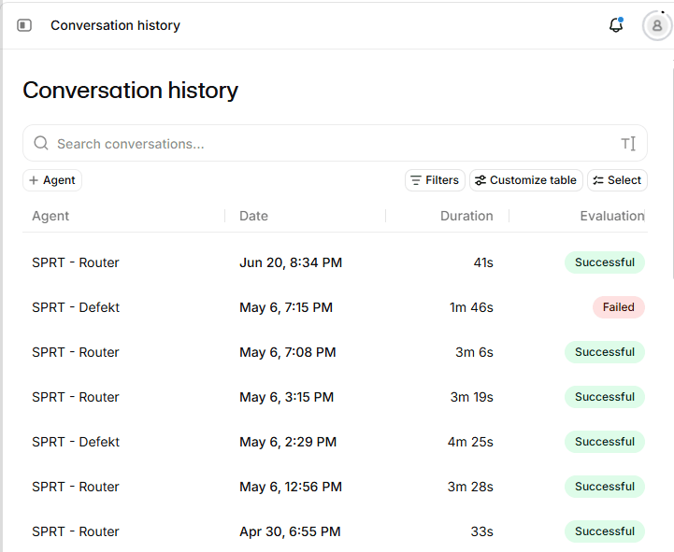Click the text icon in search box
The width and height of the screenshot is (674, 552).
628,144
